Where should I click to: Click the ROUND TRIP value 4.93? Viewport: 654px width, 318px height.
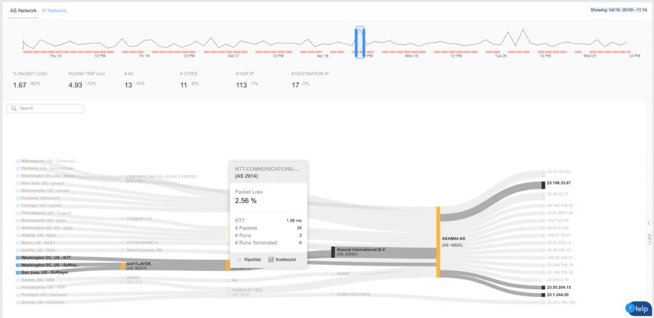[x=75, y=85]
